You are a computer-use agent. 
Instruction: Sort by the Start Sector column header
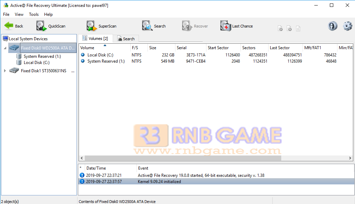(223, 48)
